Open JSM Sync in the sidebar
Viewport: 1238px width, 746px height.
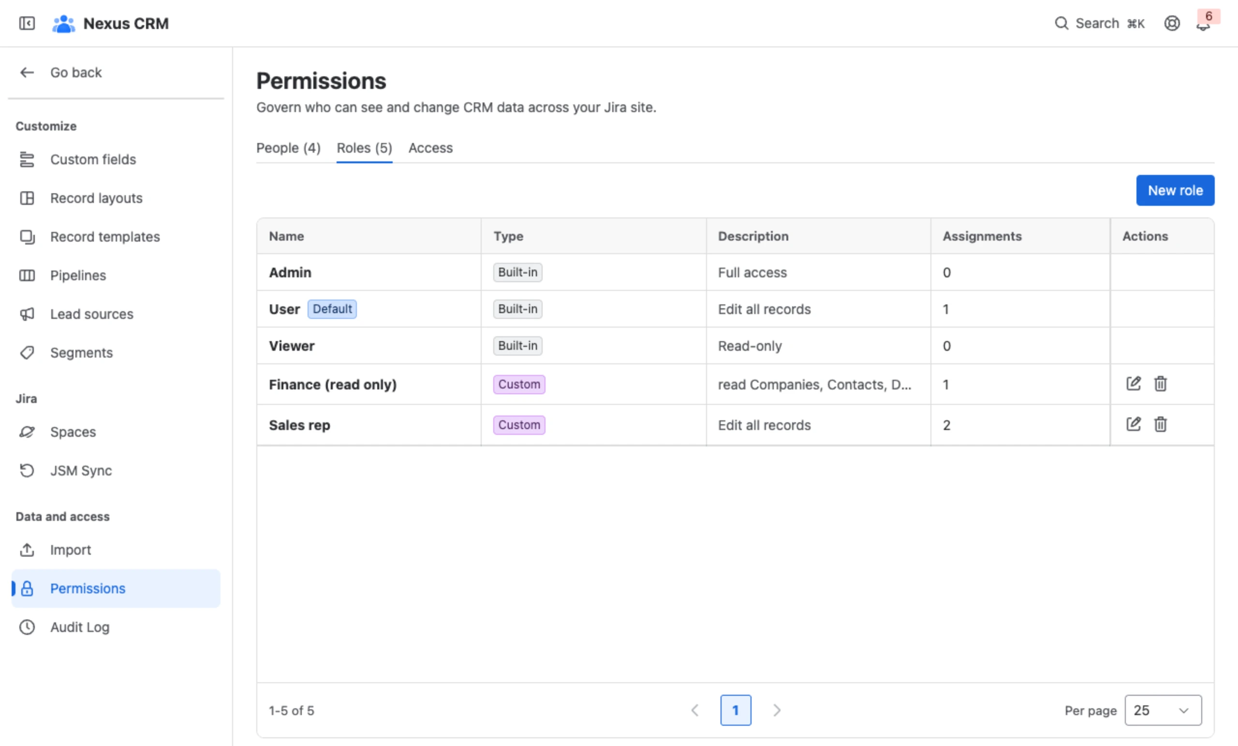pyautogui.click(x=116, y=471)
